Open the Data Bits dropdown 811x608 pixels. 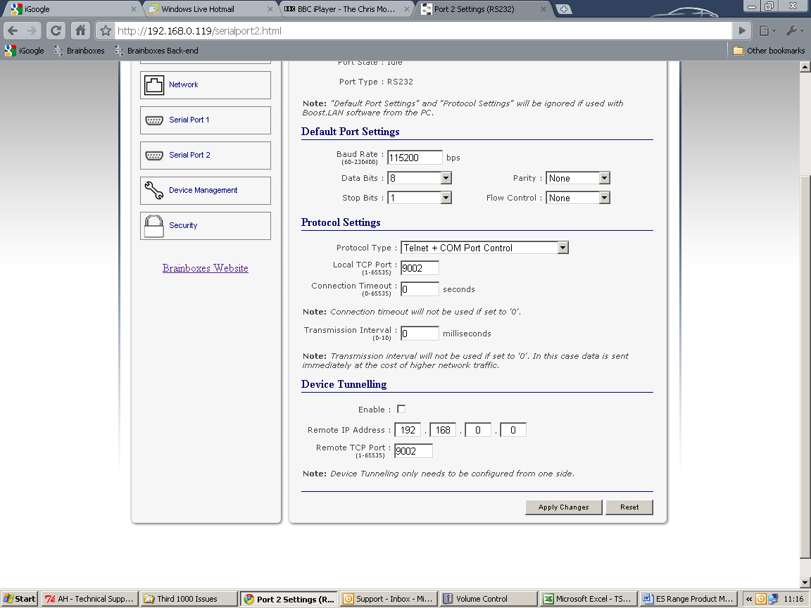(446, 177)
